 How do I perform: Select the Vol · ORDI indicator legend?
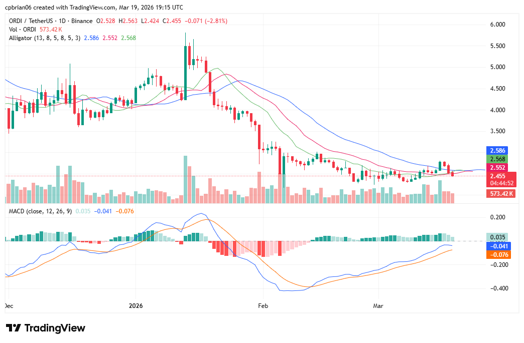pos(23,30)
